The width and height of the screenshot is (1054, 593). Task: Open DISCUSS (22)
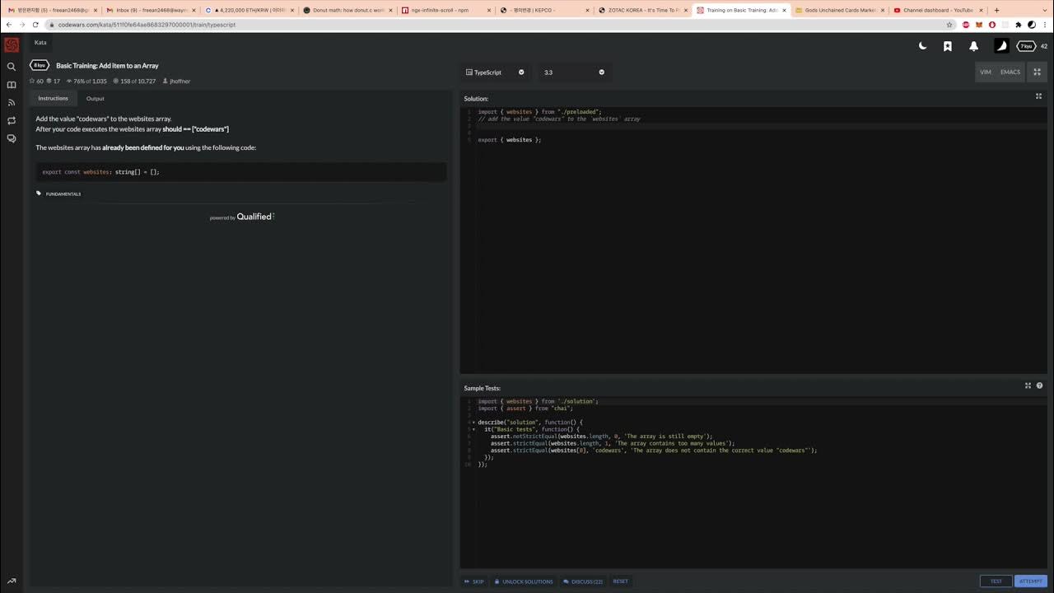click(x=583, y=581)
